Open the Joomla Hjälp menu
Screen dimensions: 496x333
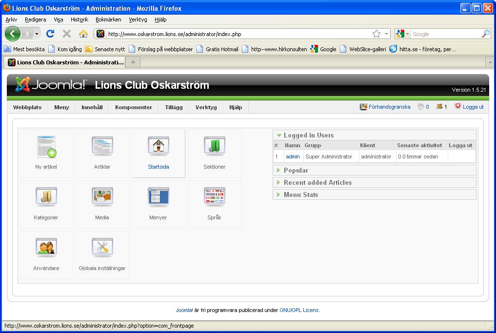[x=236, y=107]
